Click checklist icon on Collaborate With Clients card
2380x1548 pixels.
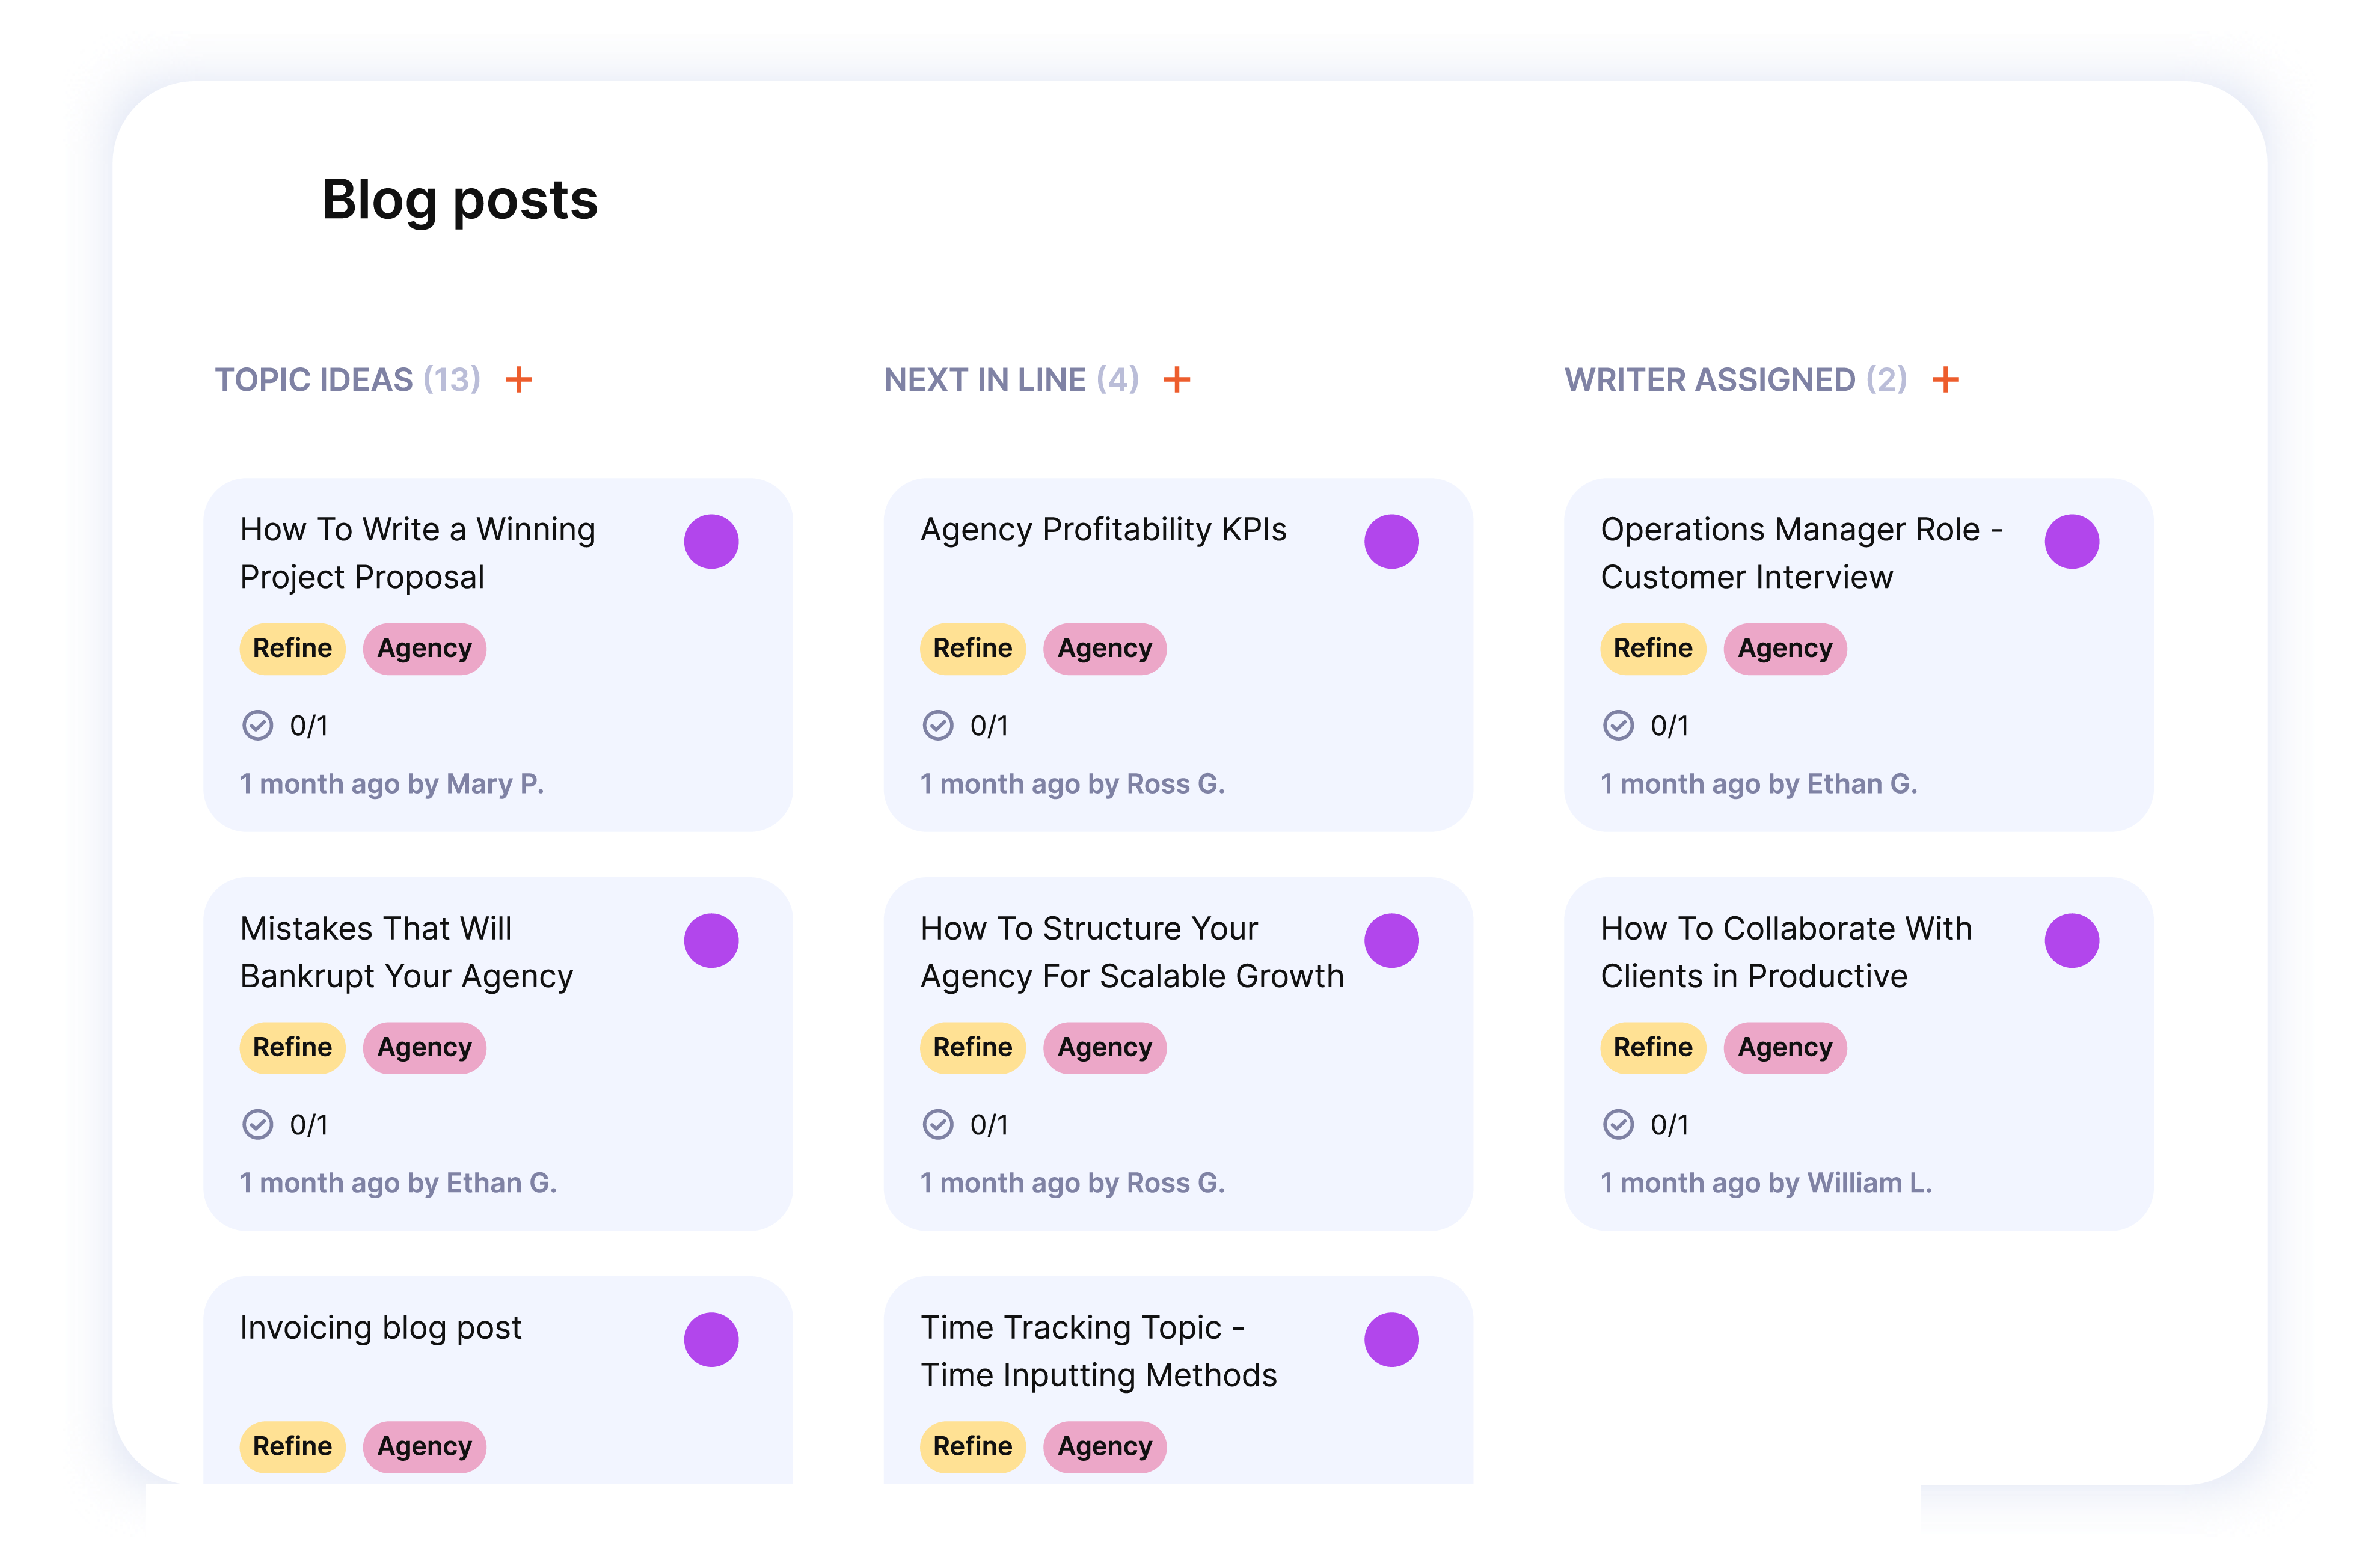(x=1618, y=1124)
